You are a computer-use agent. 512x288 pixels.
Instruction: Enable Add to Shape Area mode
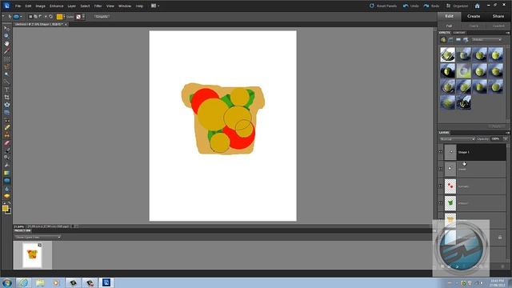pos(35,16)
